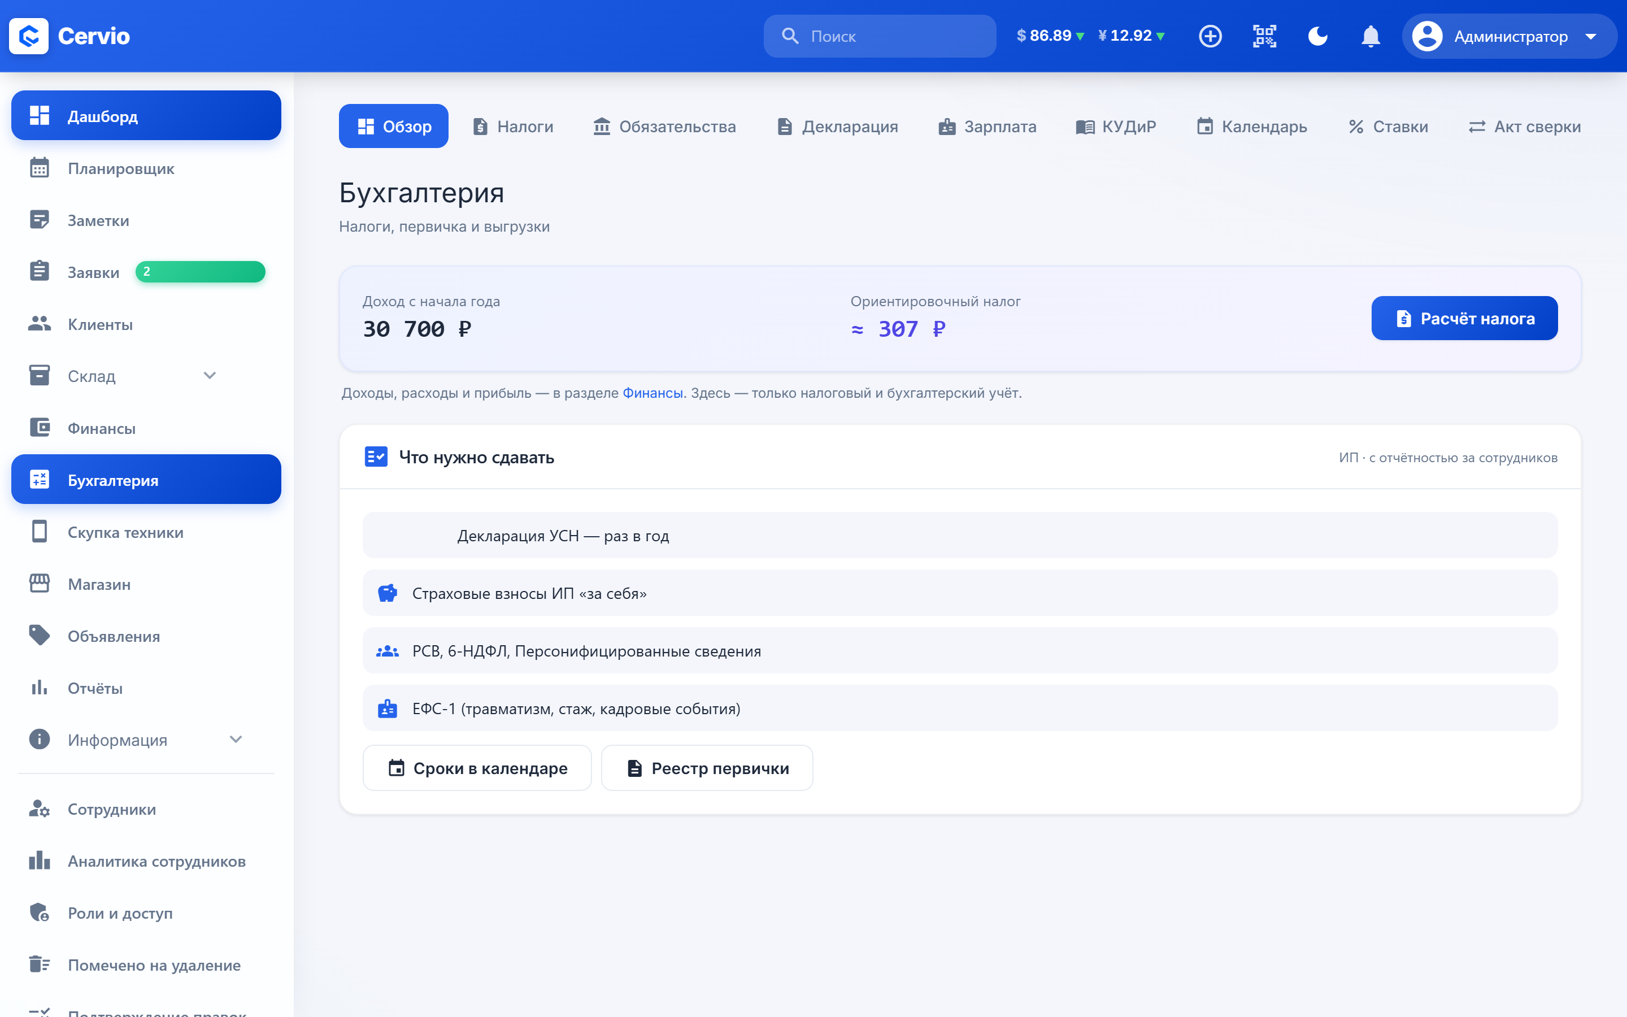Click the Cervio logo icon
Viewport: 1627px width, 1017px height.
pyautogui.click(x=28, y=36)
